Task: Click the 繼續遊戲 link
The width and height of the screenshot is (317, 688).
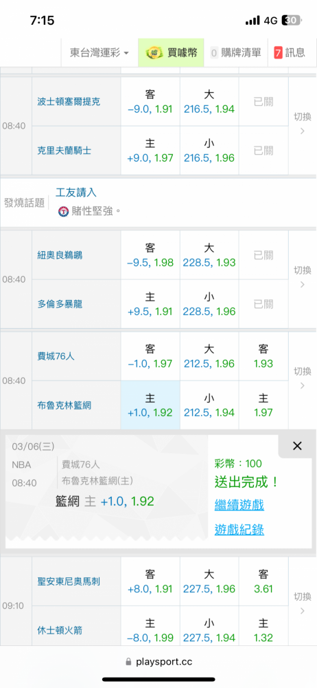Action: point(239,504)
